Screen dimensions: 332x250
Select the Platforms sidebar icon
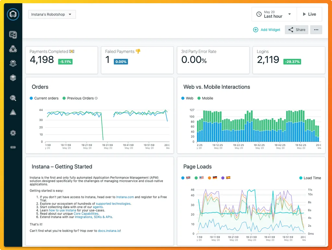[x=13, y=63]
